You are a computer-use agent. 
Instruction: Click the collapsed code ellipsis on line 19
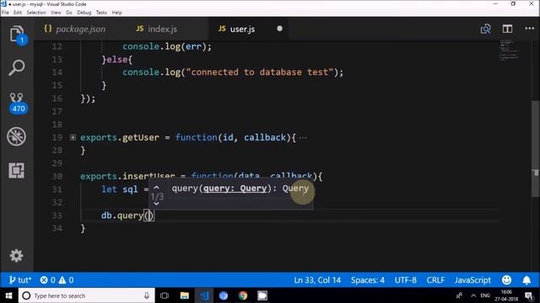302,138
